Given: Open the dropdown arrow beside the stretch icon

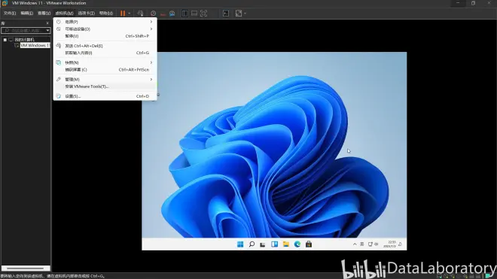Looking at the screenshot, I should click(x=245, y=14).
